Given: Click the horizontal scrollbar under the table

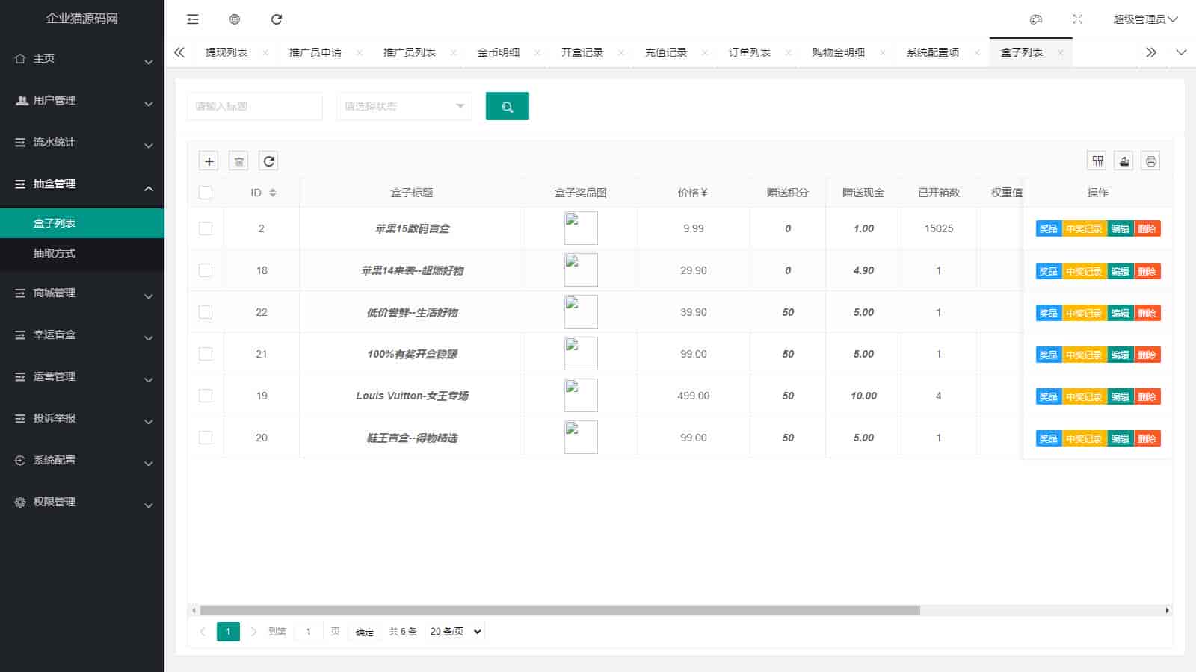Looking at the screenshot, I should point(559,610).
